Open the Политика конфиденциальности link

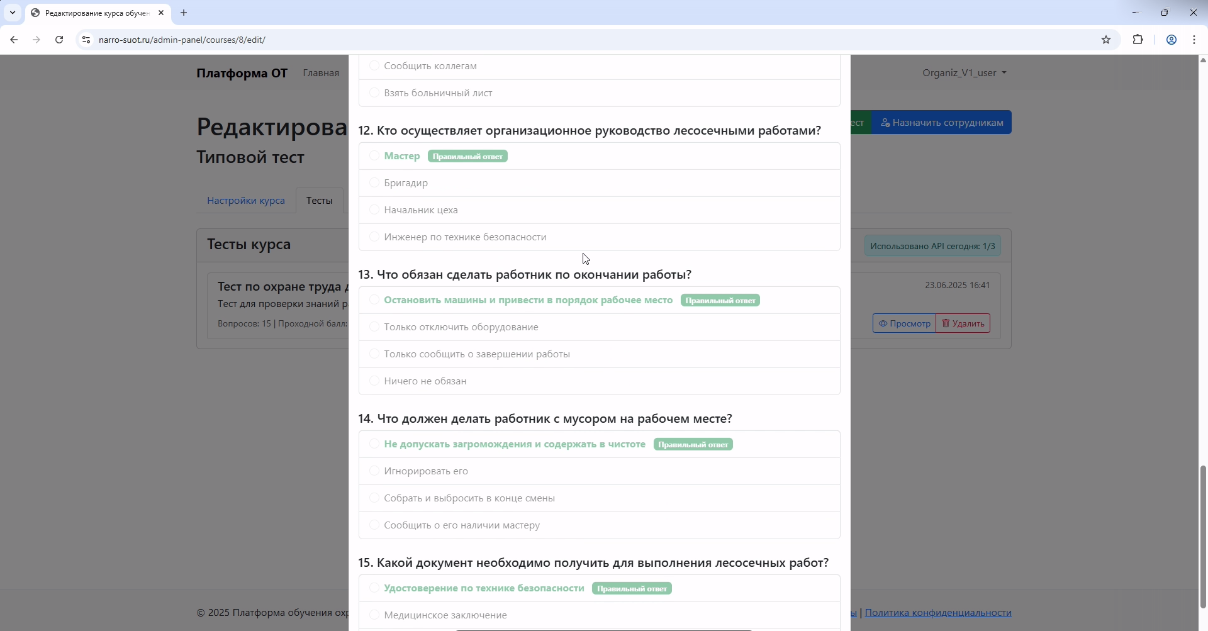pyautogui.click(x=939, y=612)
